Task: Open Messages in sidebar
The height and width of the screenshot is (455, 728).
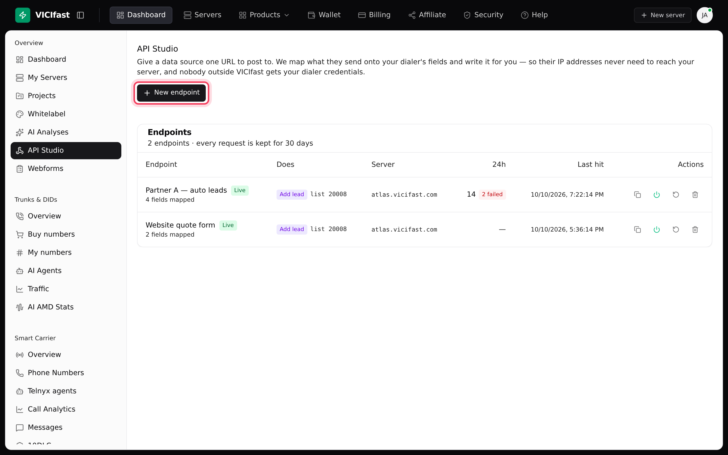Action: (66, 428)
